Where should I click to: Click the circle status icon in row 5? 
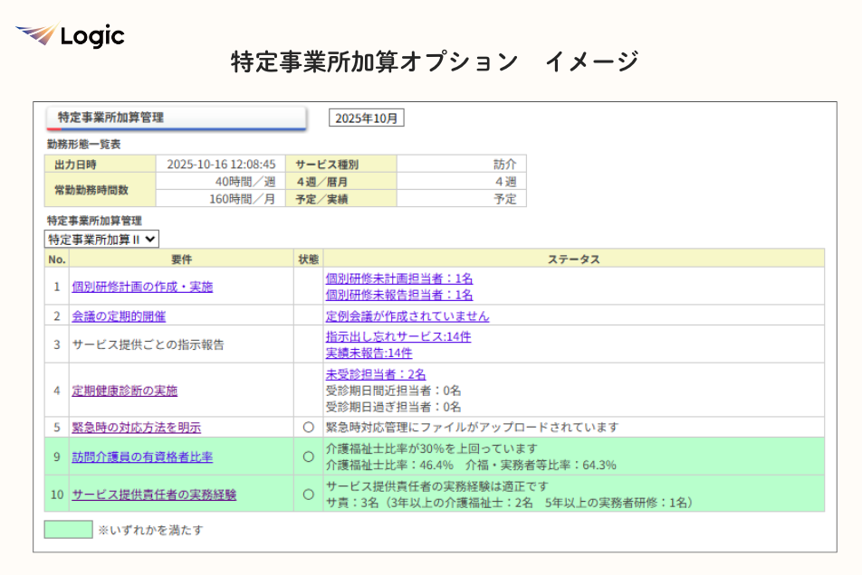coord(308,428)
